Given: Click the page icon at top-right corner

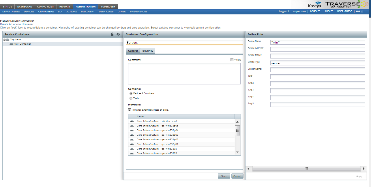Looking at the screenshot, I should point(362,12).
